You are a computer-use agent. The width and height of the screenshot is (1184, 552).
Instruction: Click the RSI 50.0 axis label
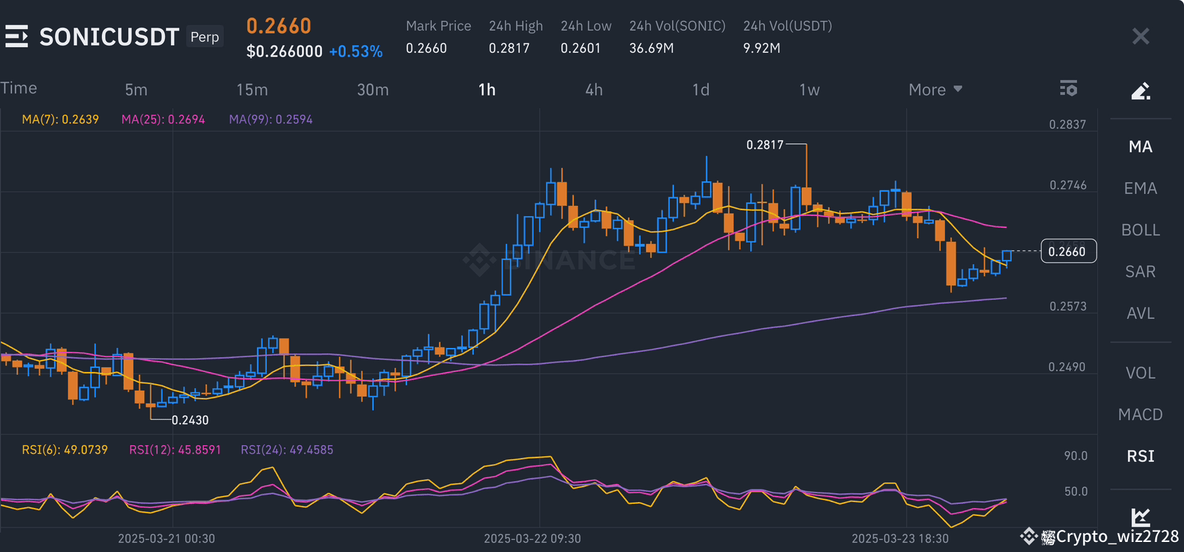coord(1076,491)
